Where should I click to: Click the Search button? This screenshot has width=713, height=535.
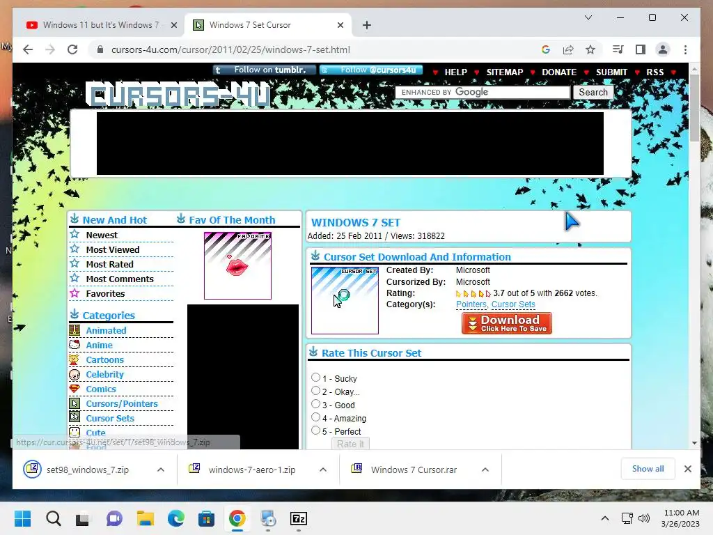coord(593,93)
